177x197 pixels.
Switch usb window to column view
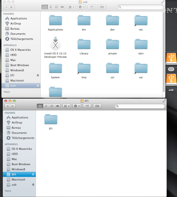point(56,7)
